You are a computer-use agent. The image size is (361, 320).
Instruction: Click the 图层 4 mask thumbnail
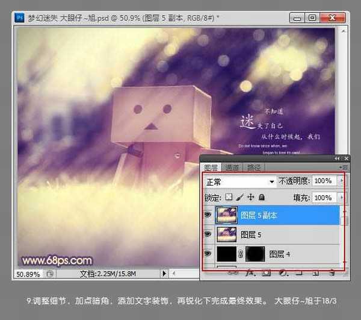pyautogui.click(x=255, y=254)
